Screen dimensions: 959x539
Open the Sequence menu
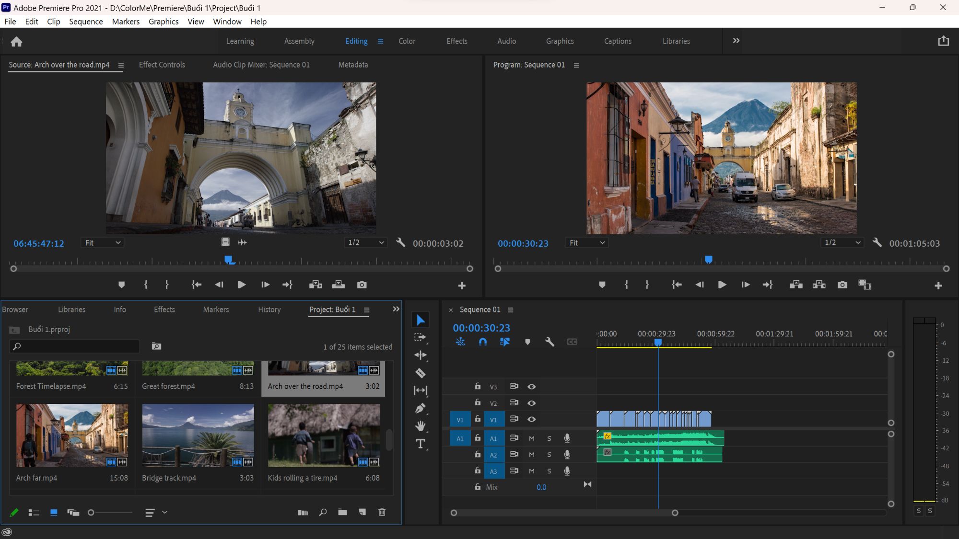86,22
